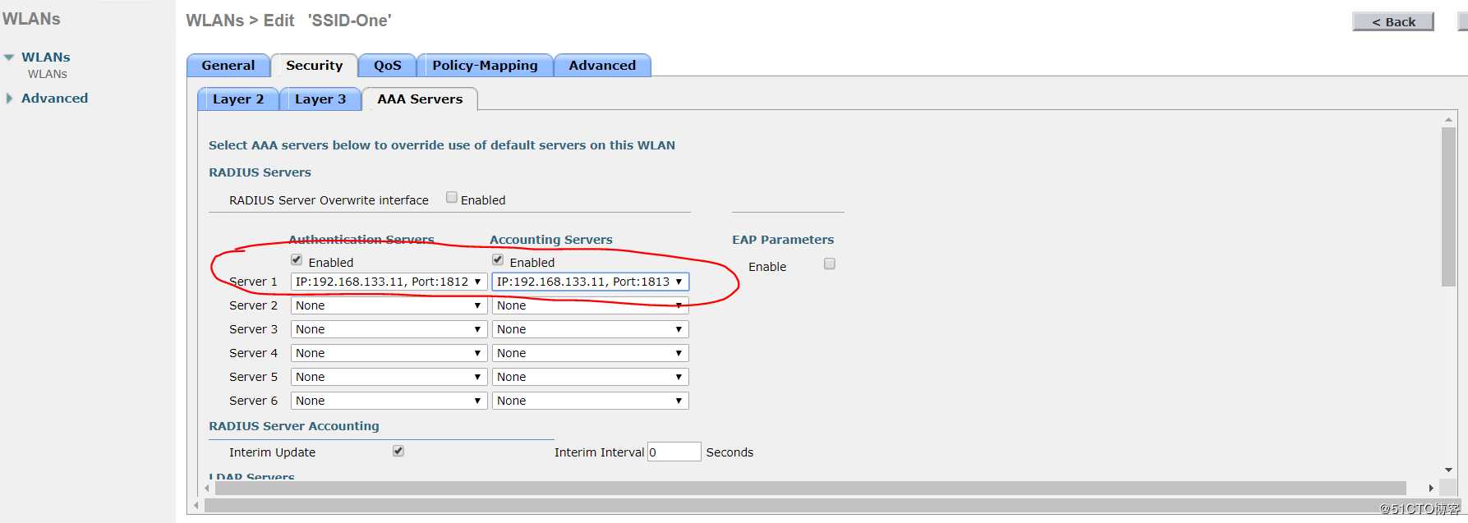Toggle Accounting Servers Enabled checkbox
This screenshot has height=523, width=1468.
tap(498, 259)
